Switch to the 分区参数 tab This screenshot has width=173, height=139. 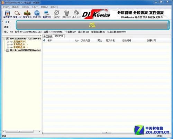pyautogui.click(x=48, y=36)
